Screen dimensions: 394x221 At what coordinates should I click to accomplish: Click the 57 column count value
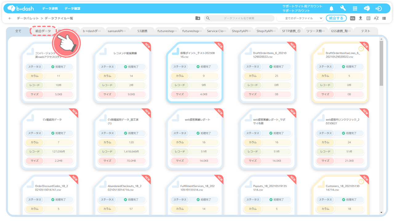[x=131, y=209]
